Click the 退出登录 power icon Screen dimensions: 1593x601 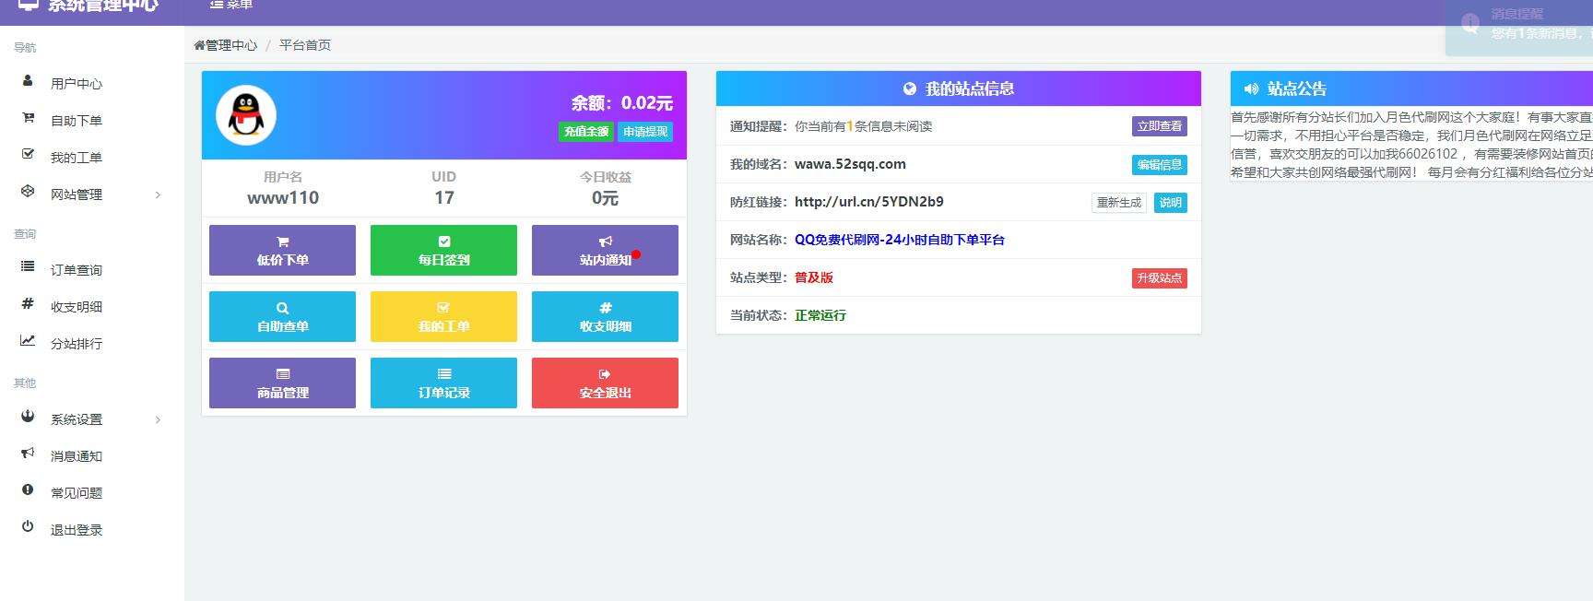point(28,527)
